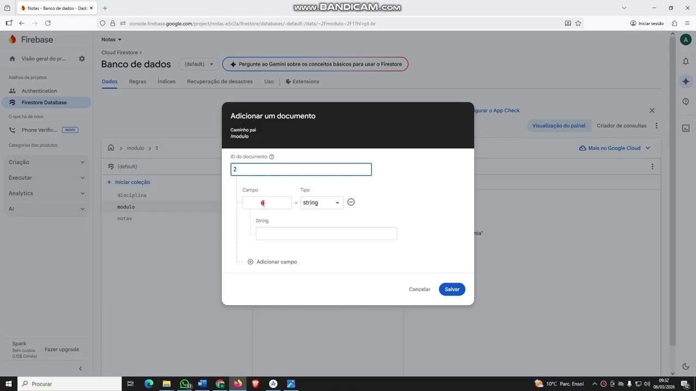Click the Windows Start button
696x391 pixels.
tap(9, 384)
